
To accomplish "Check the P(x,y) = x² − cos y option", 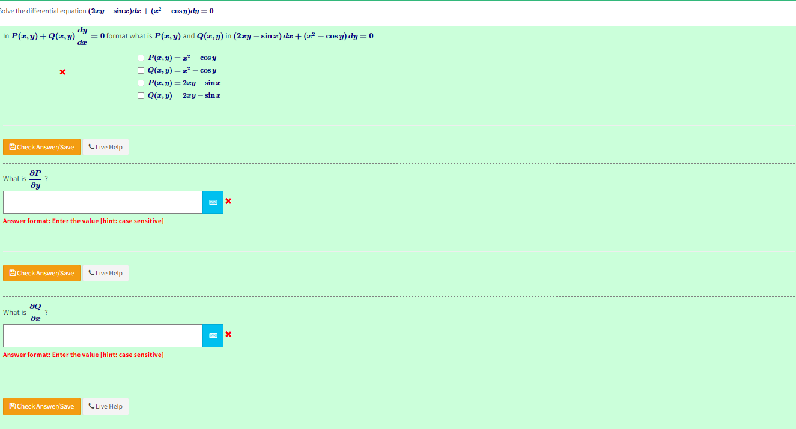I will click(141, 58).
